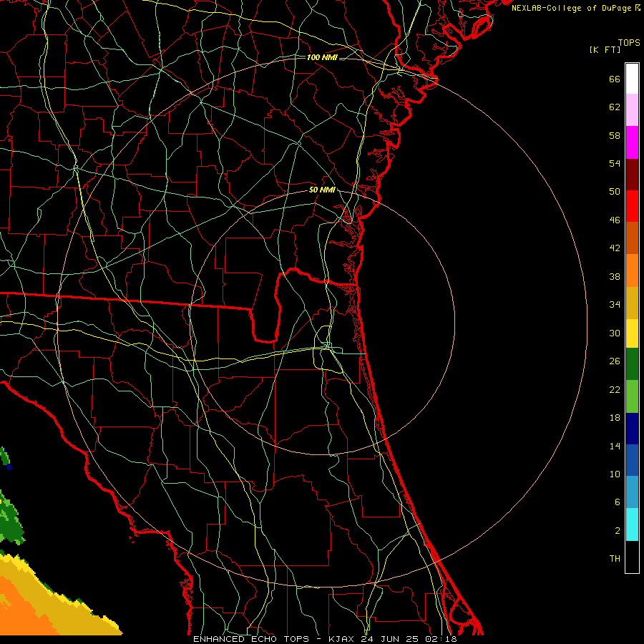Pick the bright orange legend swatch
The height and width of the screenshot is (644, 644).
pos(632,270)
